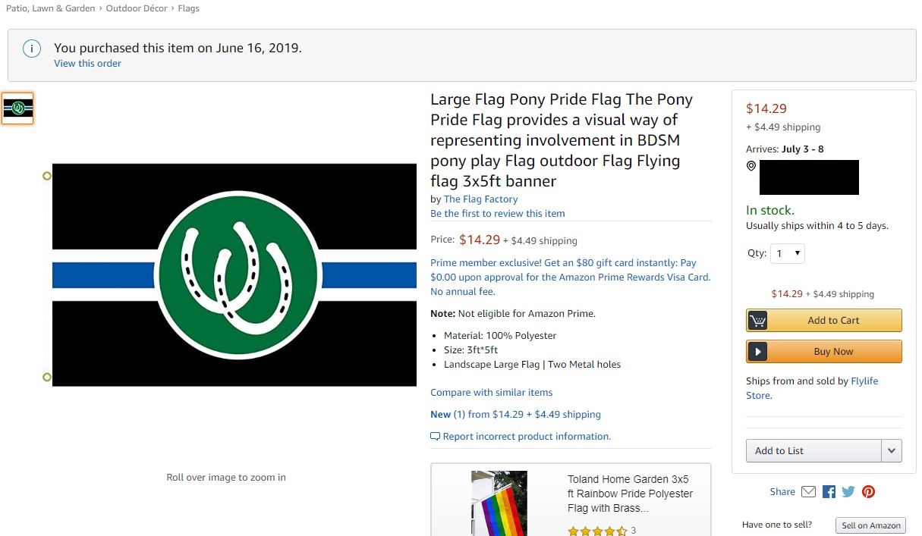Click the cart icon on Add to Cart

(x=757, y=321)
